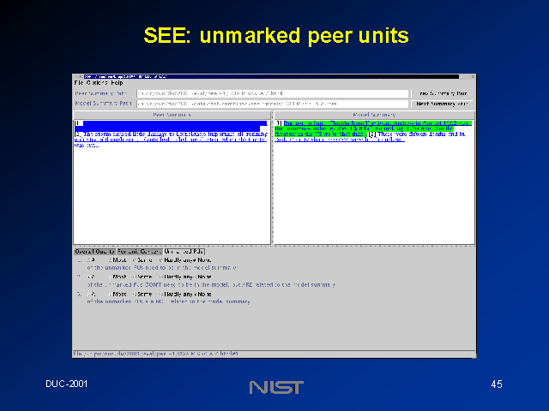Click unit [2] link in the Peer Summary
549x411 pixels.
pyautogui.click(x=77, y=134)
